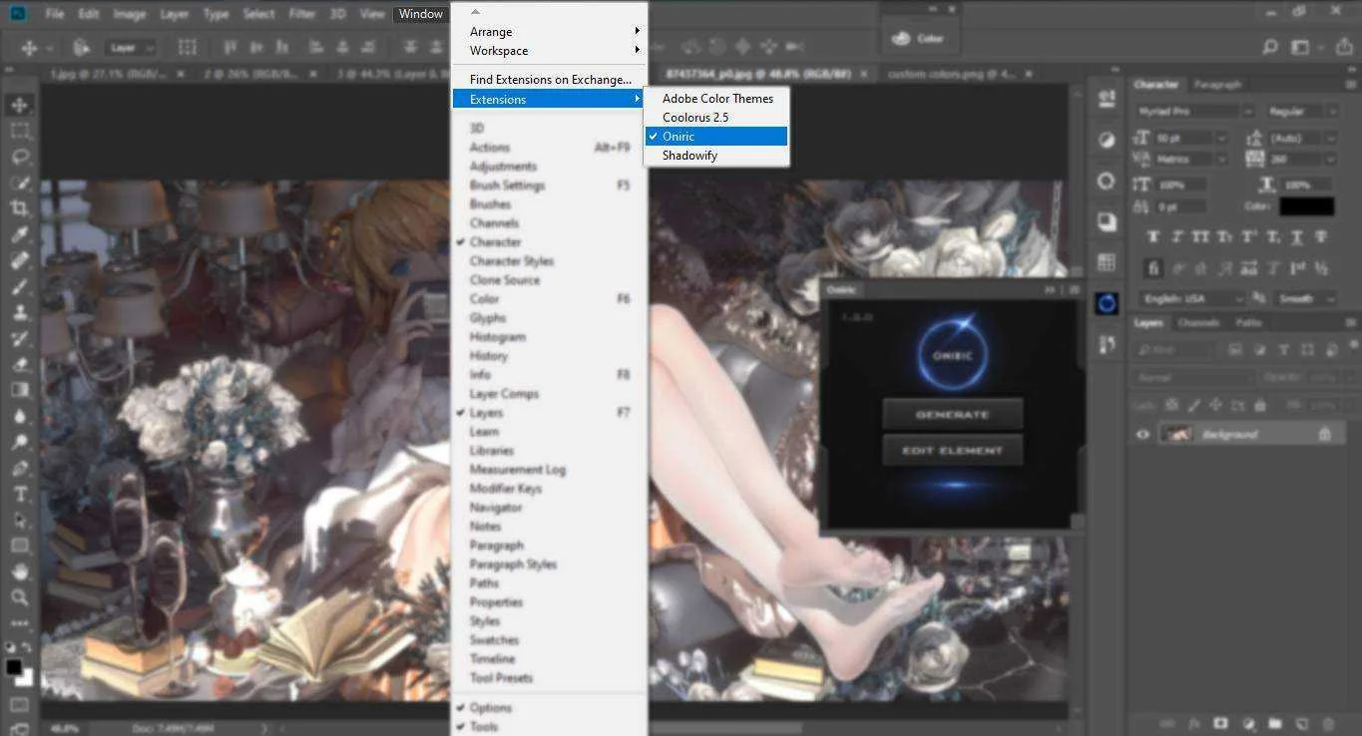Click the text color swatch in Character panel

(x=1306, y=206)
